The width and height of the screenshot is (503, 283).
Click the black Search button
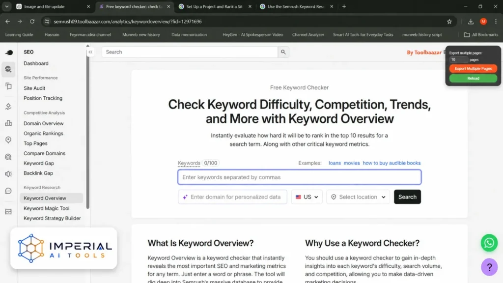407,197
